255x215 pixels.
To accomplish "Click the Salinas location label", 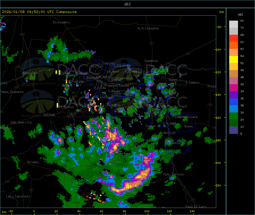I will (x=49, y=115).
